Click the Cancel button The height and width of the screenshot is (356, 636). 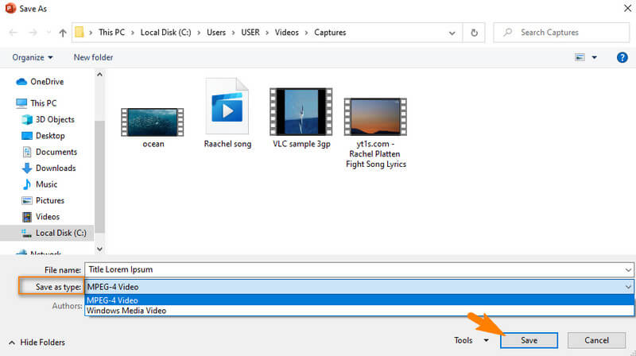tap(596, 341)
